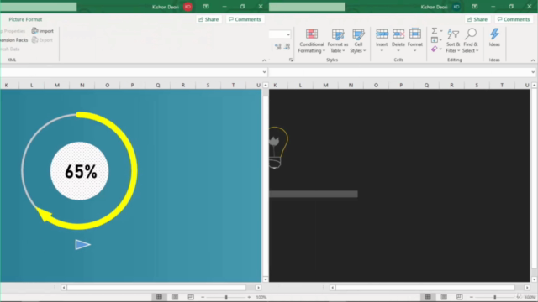Screen dimensions: 538x302
Task: Switch to Page Break Preview in right window
Action: [x=460, y=297]
